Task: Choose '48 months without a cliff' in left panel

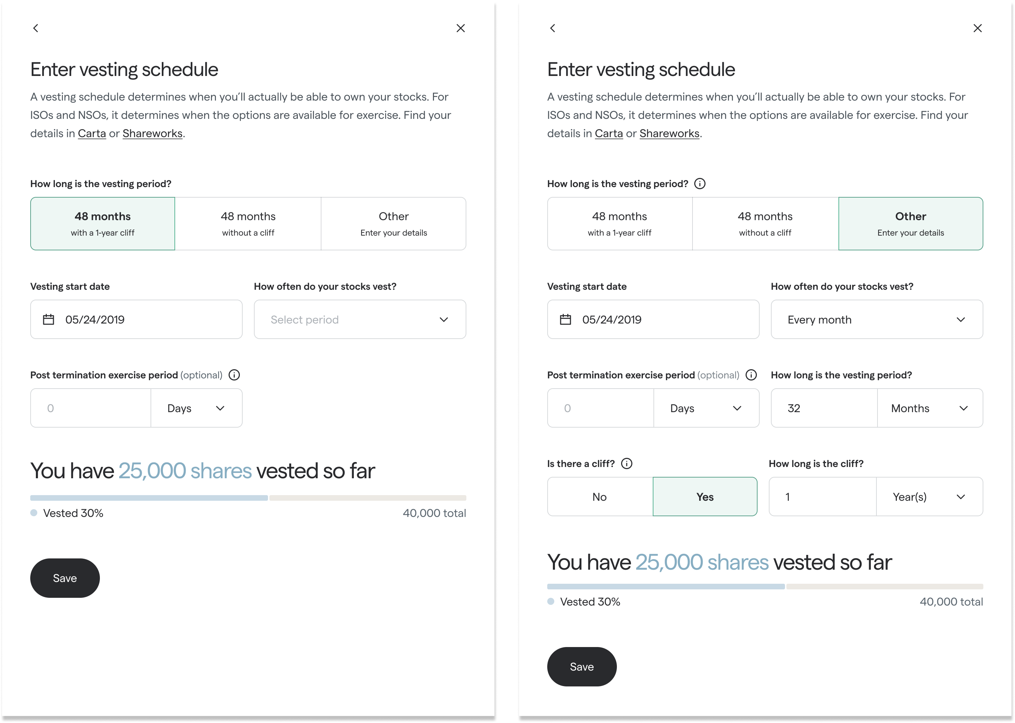Action: (x=248, y=224)
